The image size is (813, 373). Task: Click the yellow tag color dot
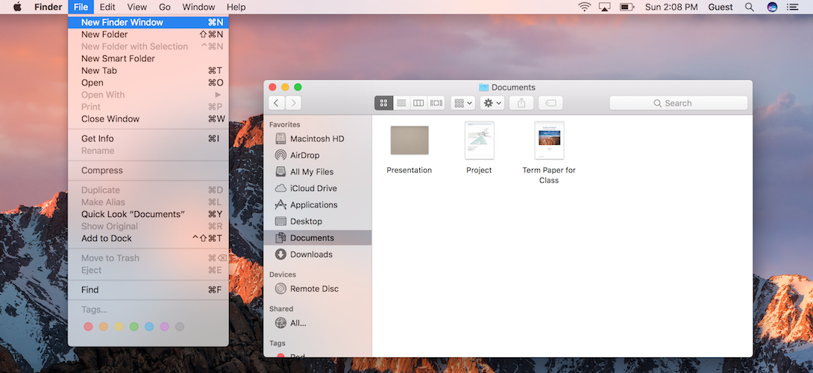point(119,326)
